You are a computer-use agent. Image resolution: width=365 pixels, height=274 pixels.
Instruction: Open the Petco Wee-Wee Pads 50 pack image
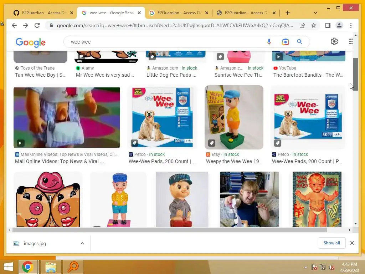308,117
